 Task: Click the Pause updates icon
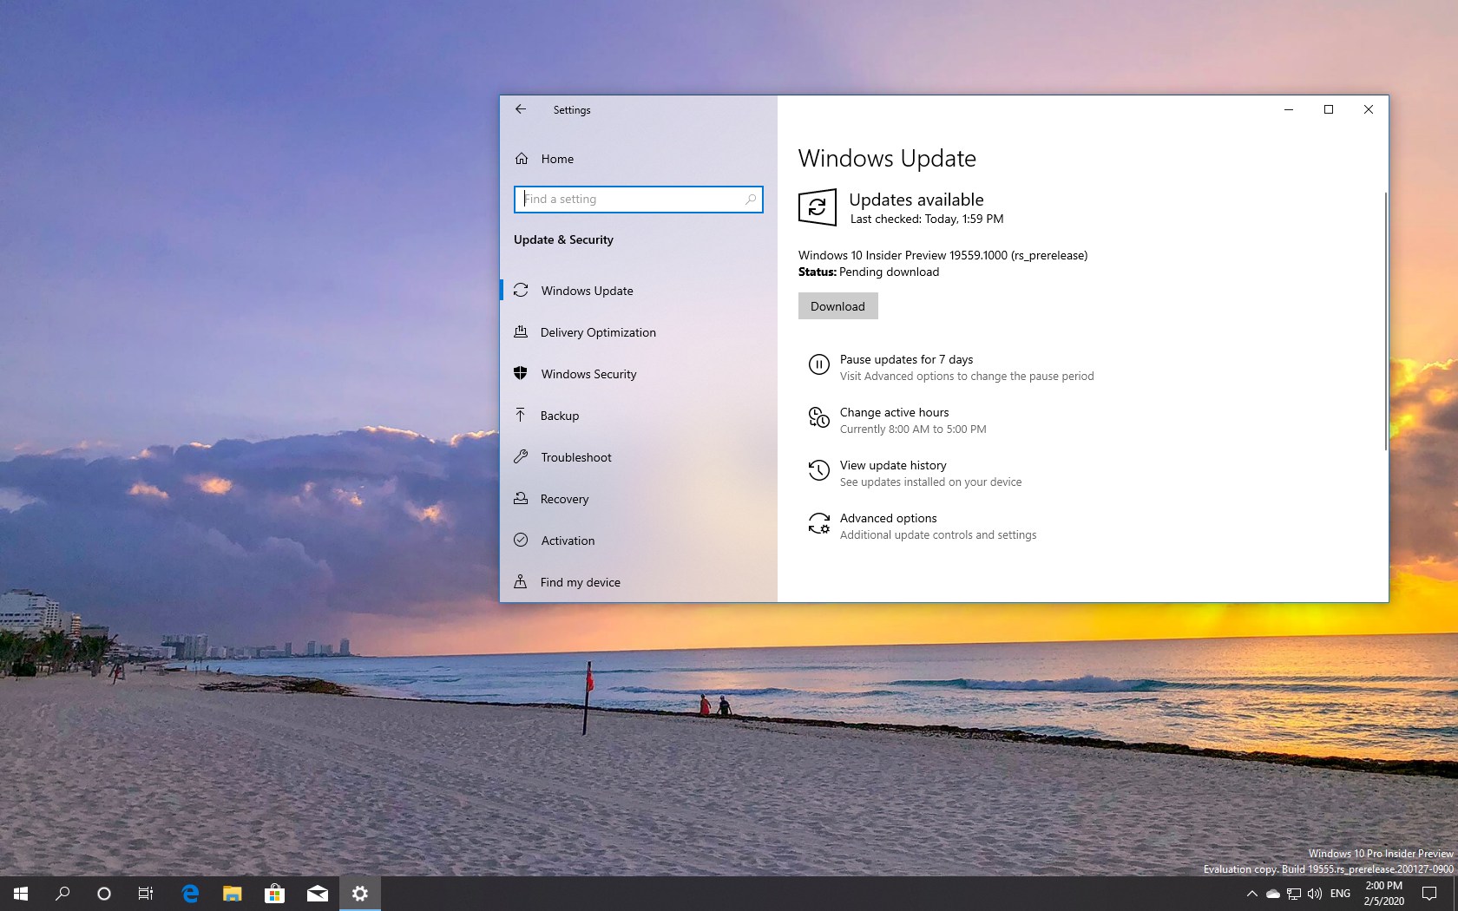(818, 364)
